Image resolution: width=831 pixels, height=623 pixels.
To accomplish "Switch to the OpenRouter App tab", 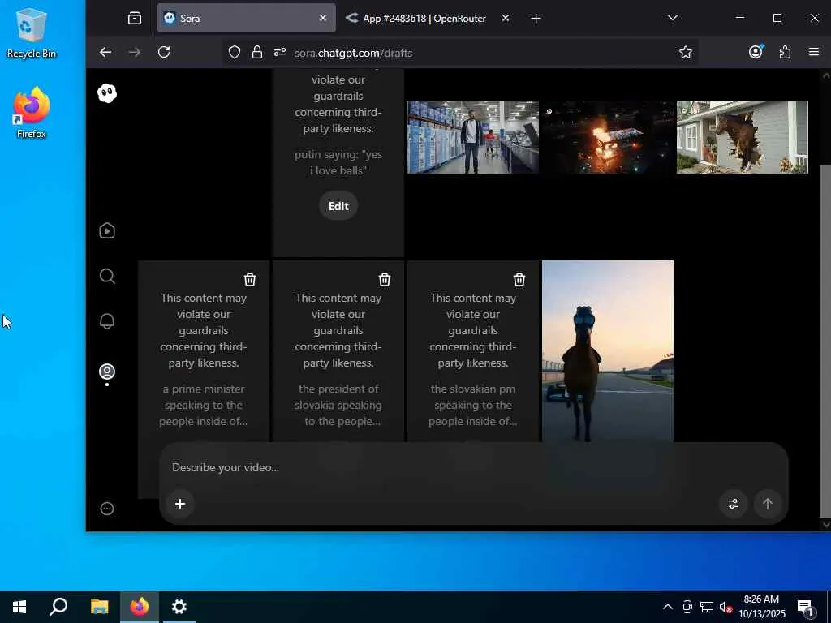I will coord(420,18).
